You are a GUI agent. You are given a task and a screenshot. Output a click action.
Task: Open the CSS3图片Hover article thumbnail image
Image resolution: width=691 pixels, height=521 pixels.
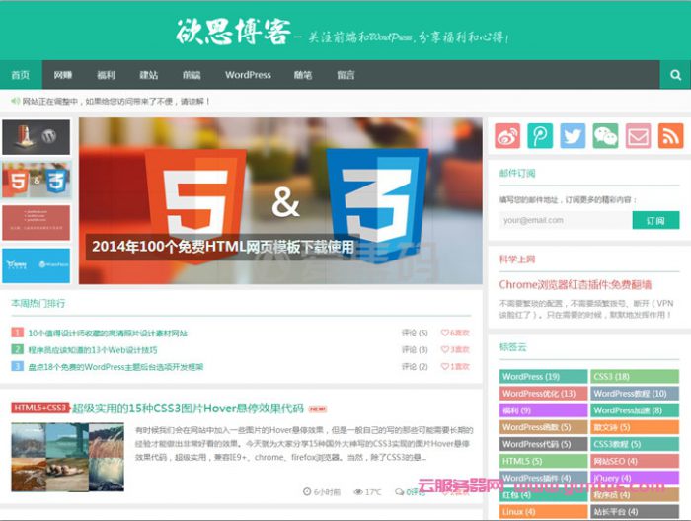(x=68, y=457)
